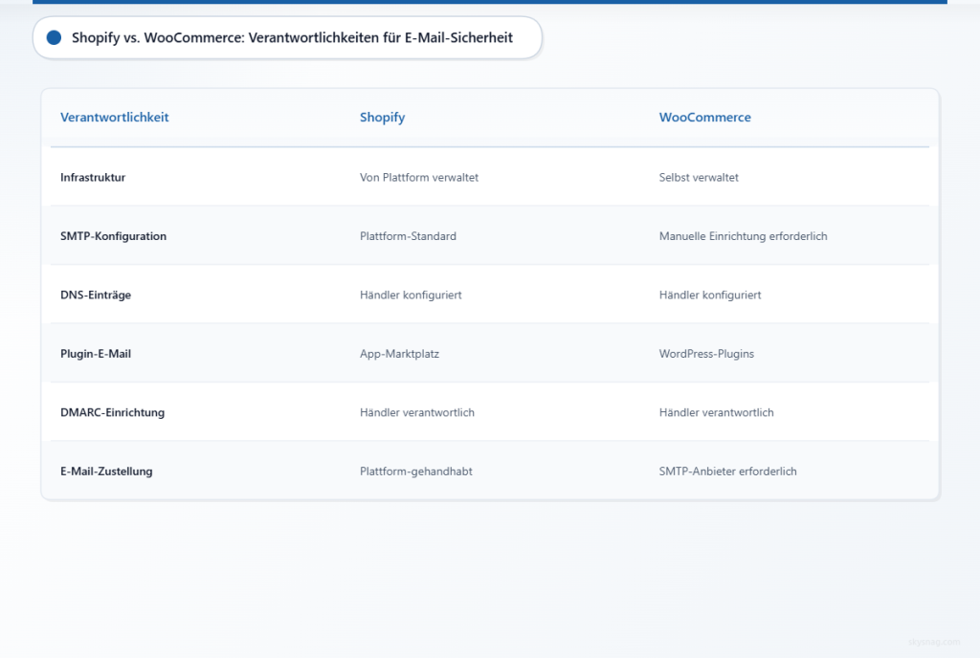Viewport: 980px width, 658px height.
Task: Click the 'Von Plattform verwaltet' cell
Action: click(x=419, y=177)
